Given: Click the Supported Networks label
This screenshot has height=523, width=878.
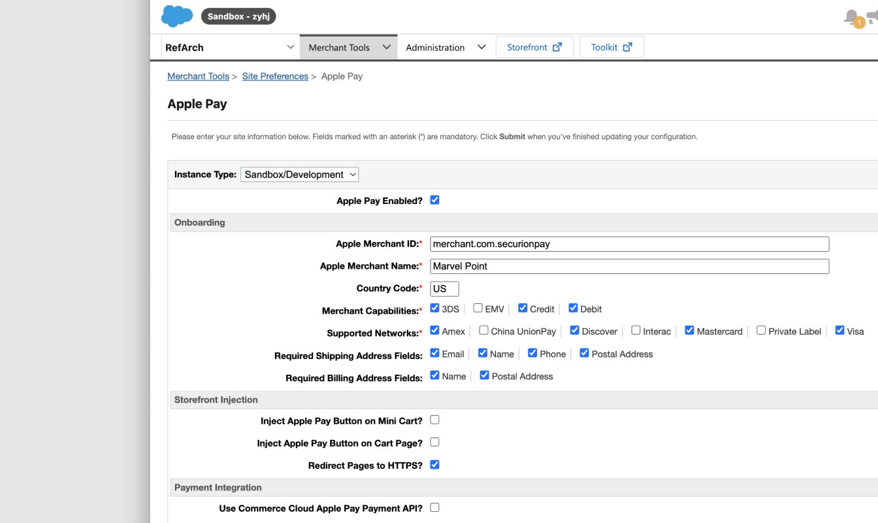Looking at the screenshot, I should pyautogui.click(x=374, y=333).
